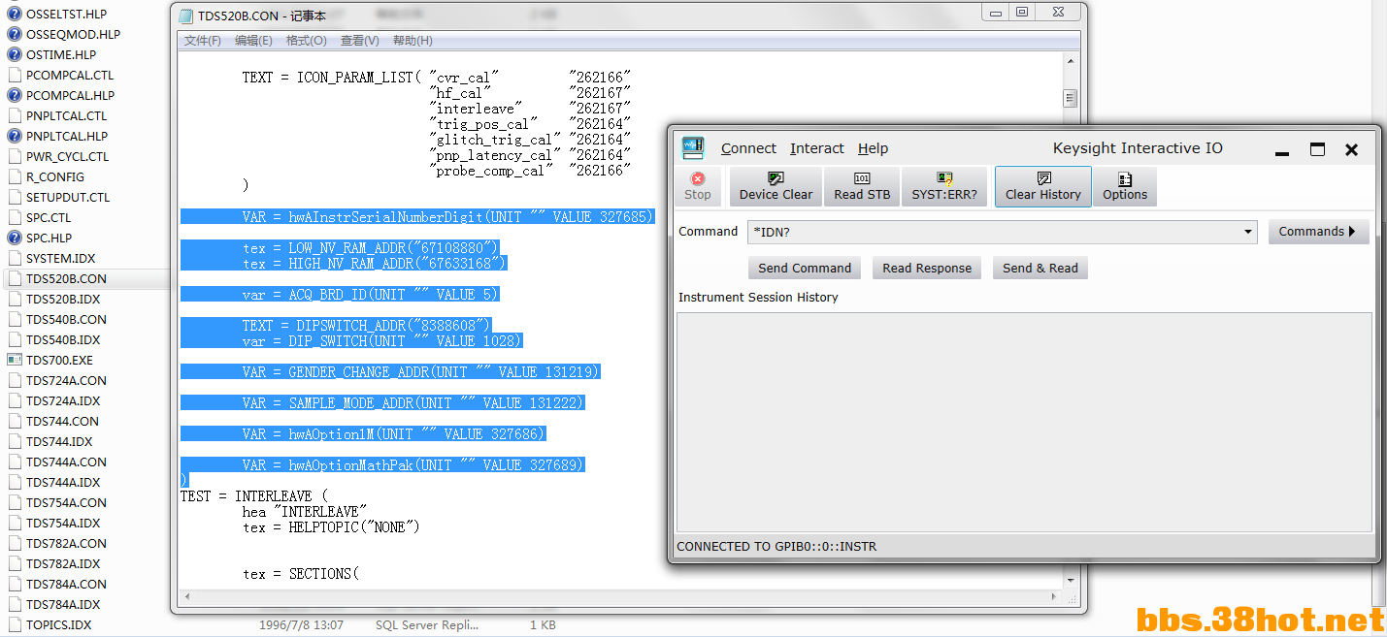Click the "CONNECTED TO GPIB0::0::INSTR" status text

(776, 547)
